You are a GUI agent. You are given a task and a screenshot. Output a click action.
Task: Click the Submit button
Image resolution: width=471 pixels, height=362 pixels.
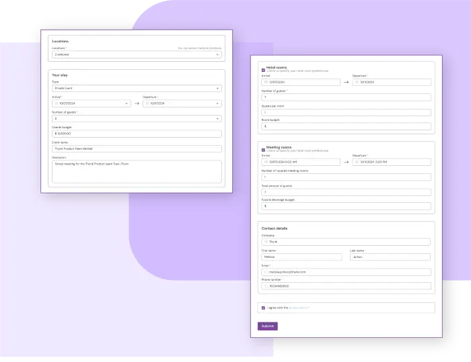pos(267,326)
